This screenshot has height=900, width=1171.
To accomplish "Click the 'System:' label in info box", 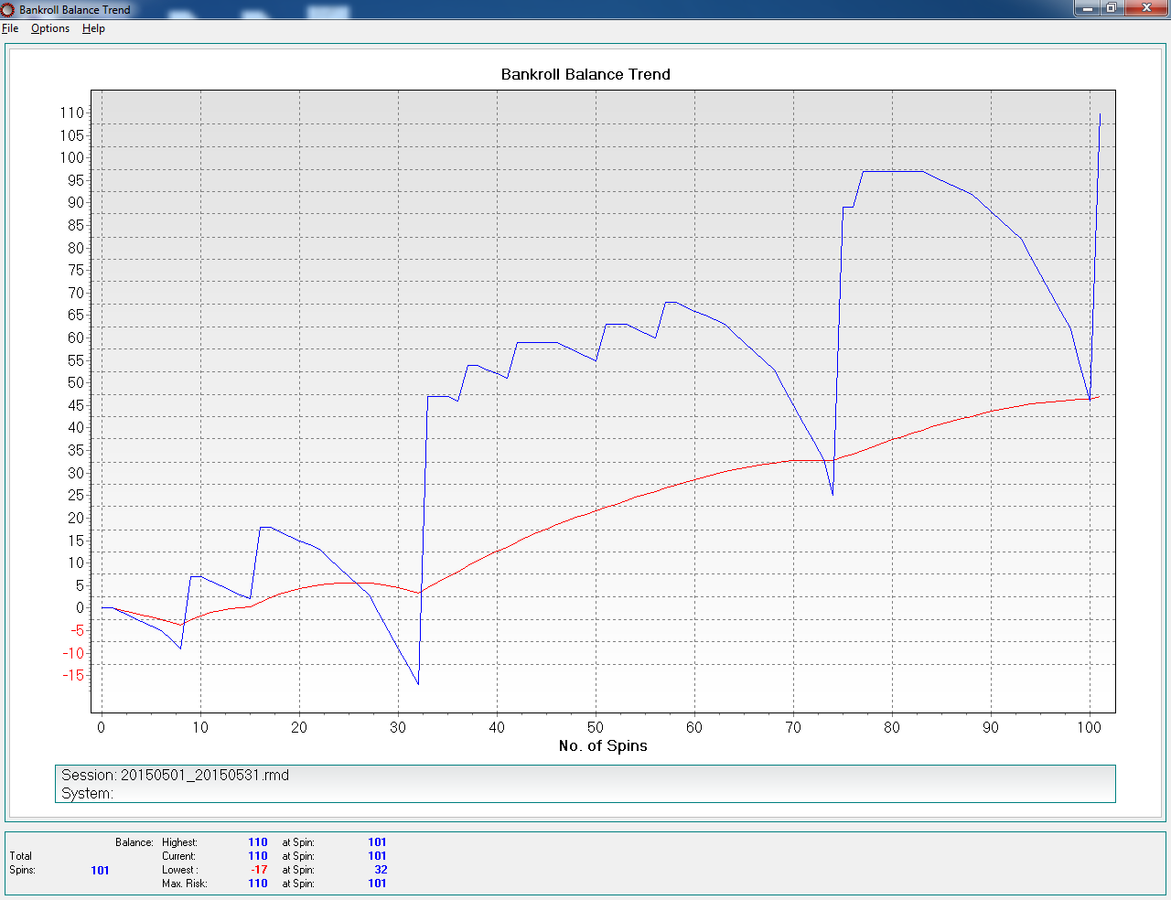I will pos(87,793).
